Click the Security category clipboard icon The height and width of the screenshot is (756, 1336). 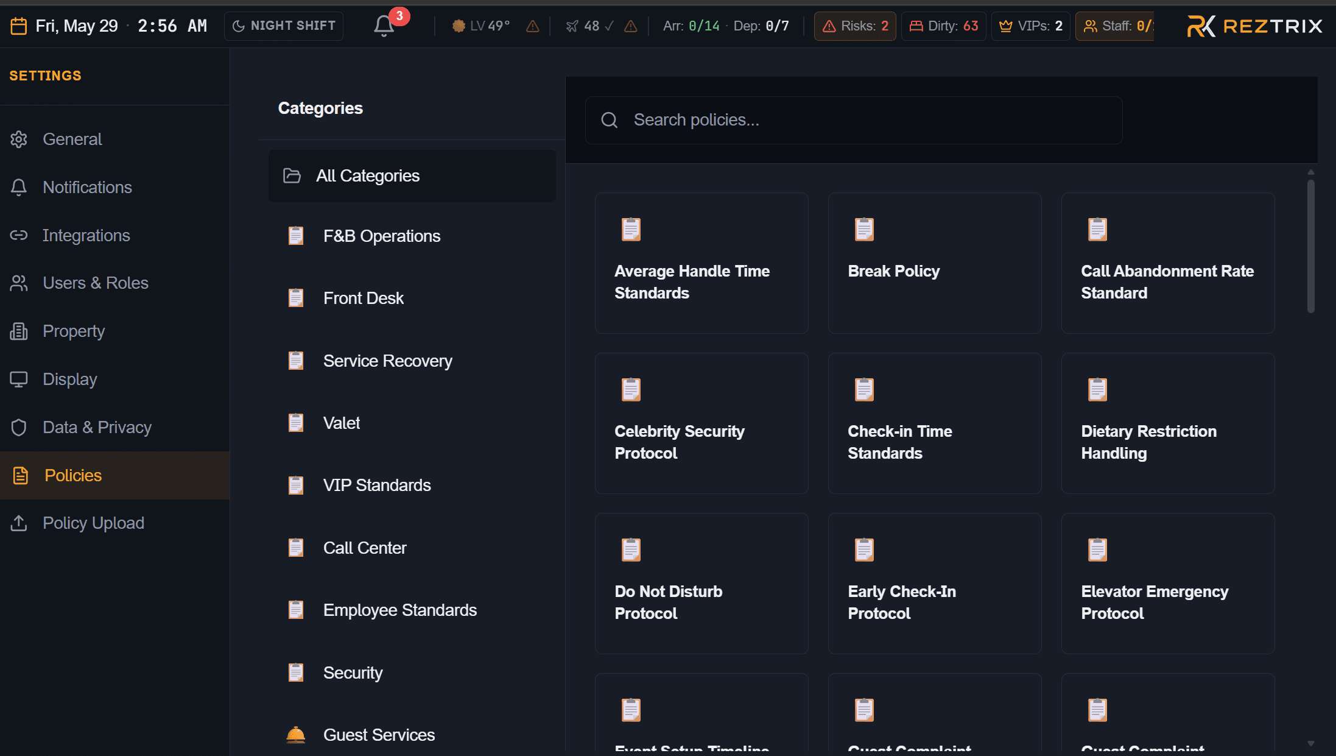(296, 673)
